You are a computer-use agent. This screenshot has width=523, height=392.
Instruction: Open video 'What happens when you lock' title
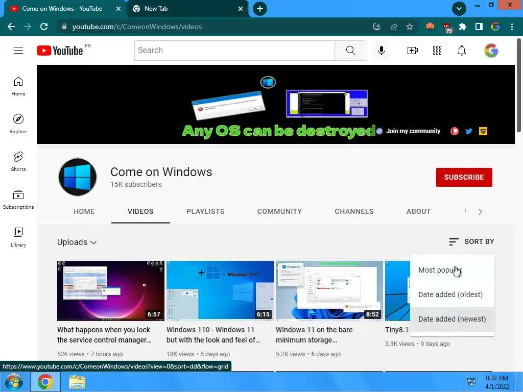tap(104, 335)
